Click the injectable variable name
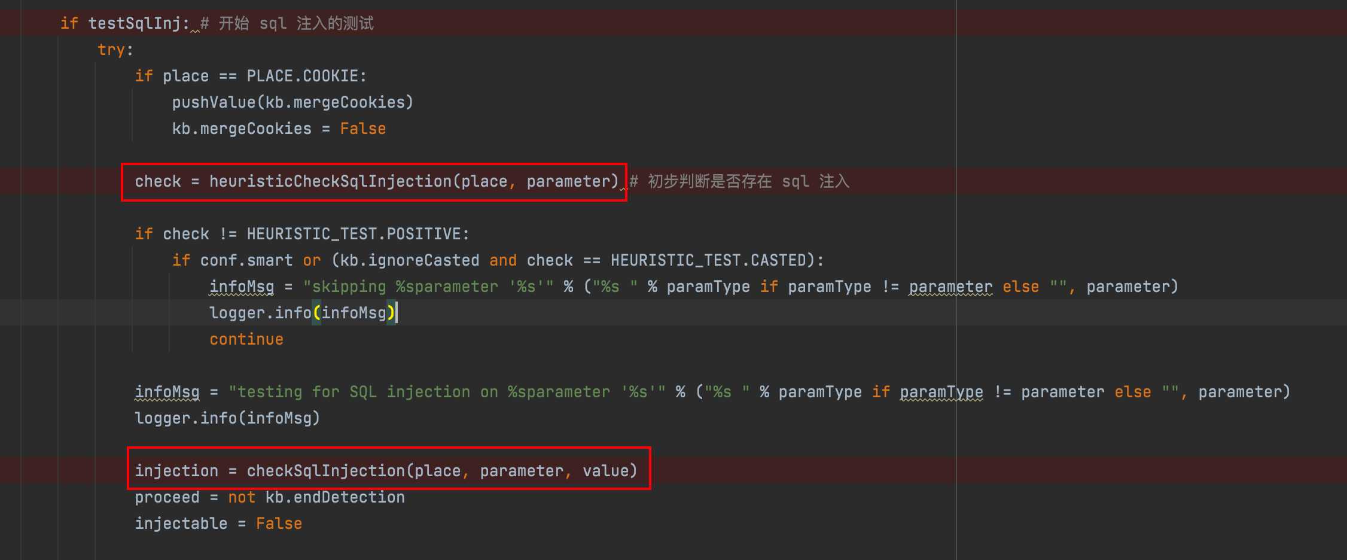The width and height of the screenshot is (1347, 560). 181,524
